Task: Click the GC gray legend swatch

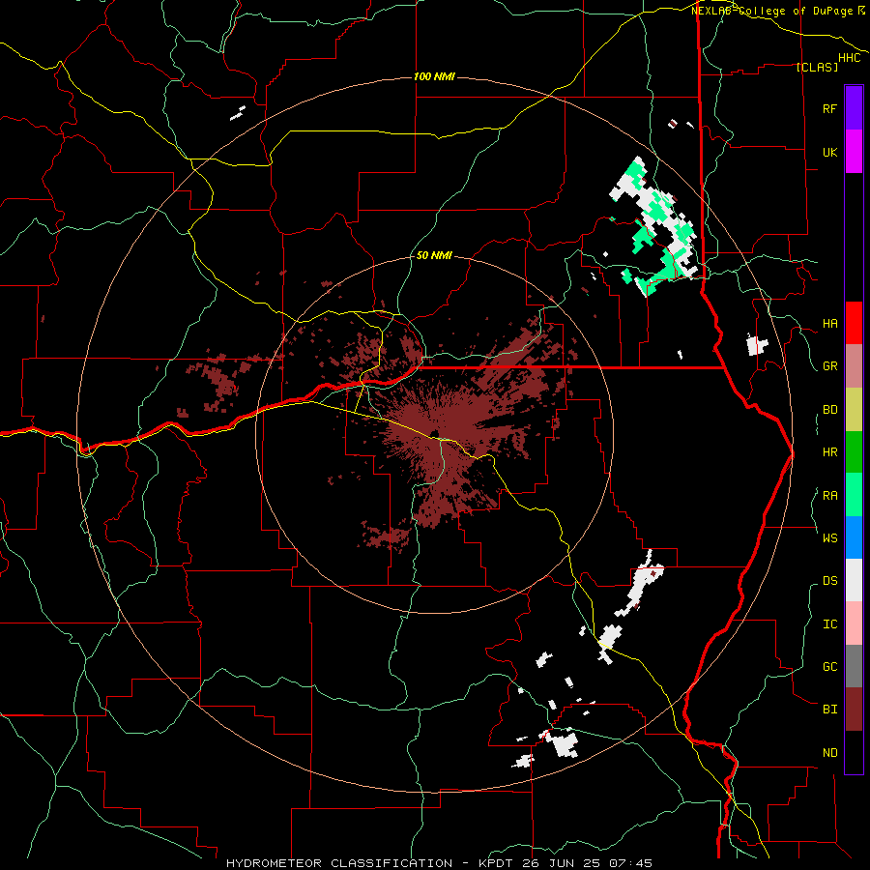Action: click(x=854, y=666)
